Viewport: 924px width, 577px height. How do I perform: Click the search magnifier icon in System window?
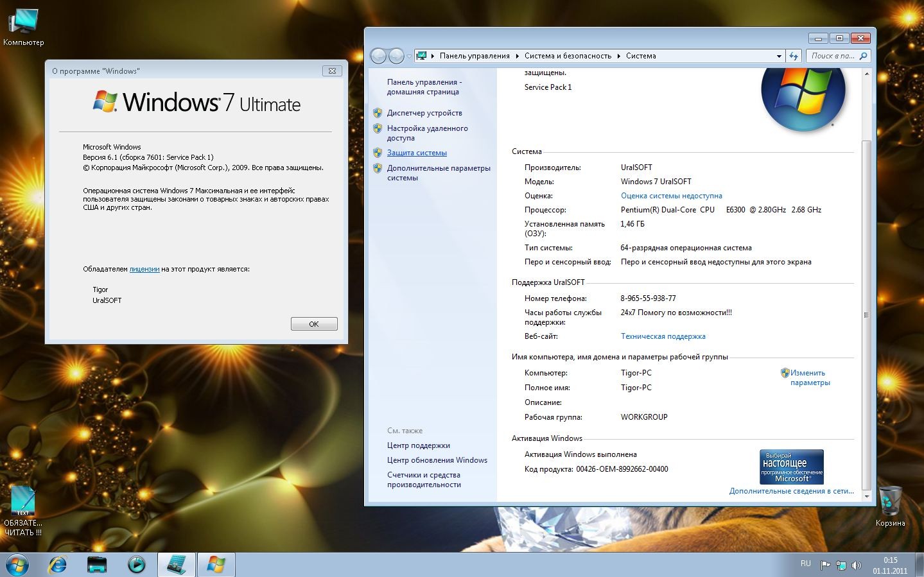tap(863, 56)
